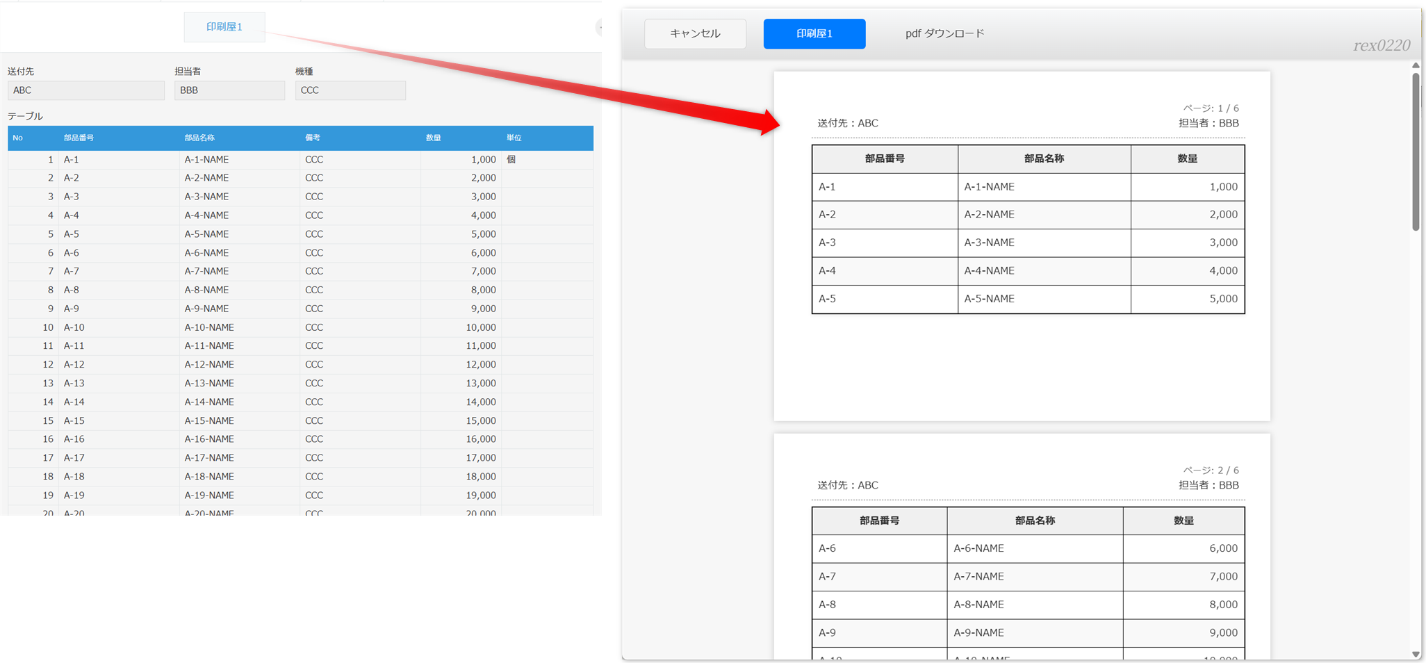Click the 備考 column header
This screenshot has width=1426, height=663.
click(313, 138)
